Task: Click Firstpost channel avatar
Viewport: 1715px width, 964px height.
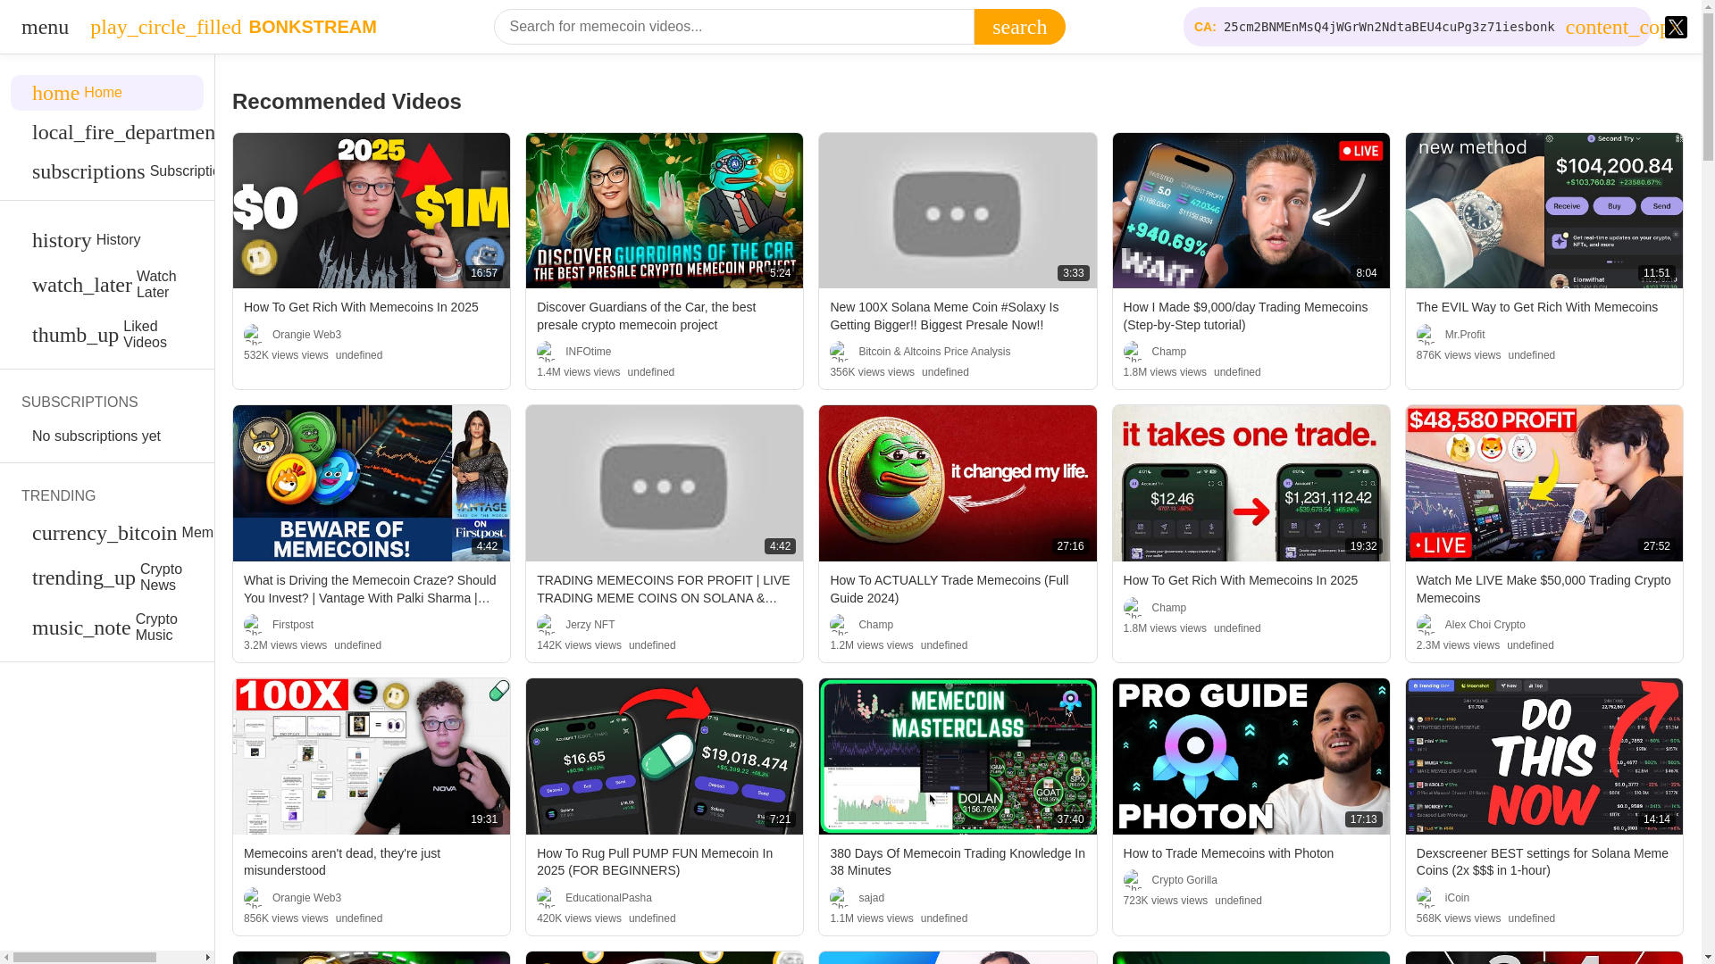Action: [255, 625]
